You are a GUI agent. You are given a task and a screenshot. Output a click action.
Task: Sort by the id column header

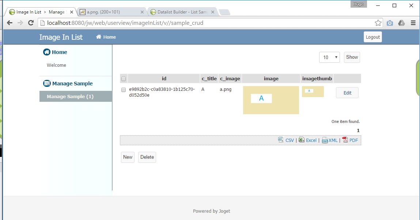click(x=164, y=78)
